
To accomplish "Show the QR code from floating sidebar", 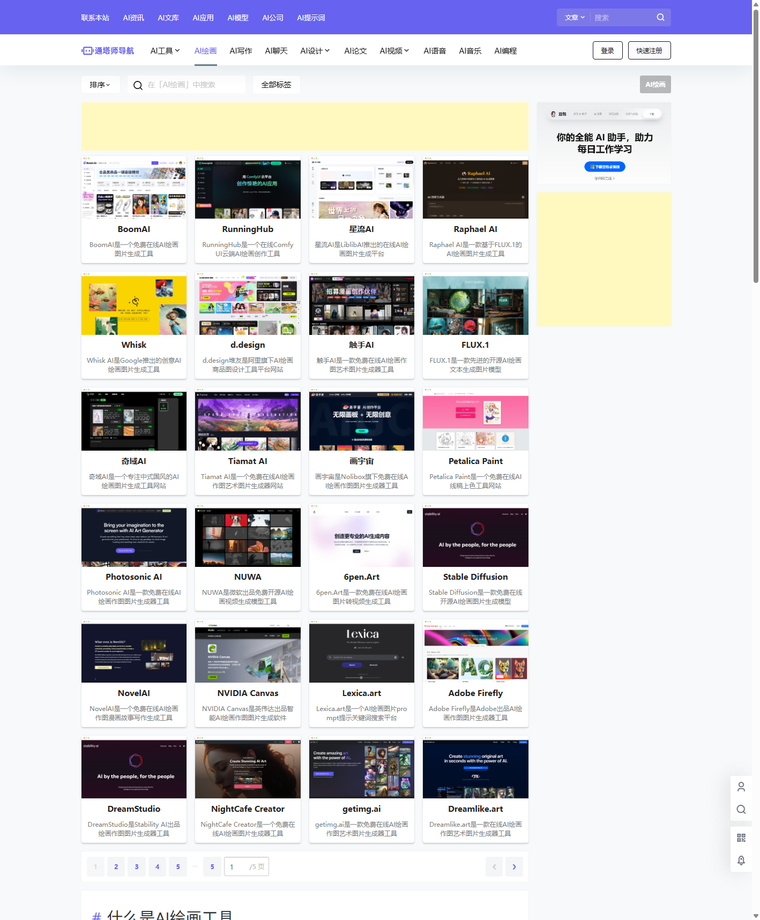I will pyautogui.click(x=741, y=837).
